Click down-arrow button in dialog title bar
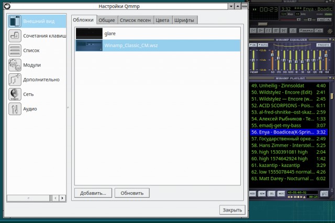The width and height of the screenshot is (335, 223). 231,6
